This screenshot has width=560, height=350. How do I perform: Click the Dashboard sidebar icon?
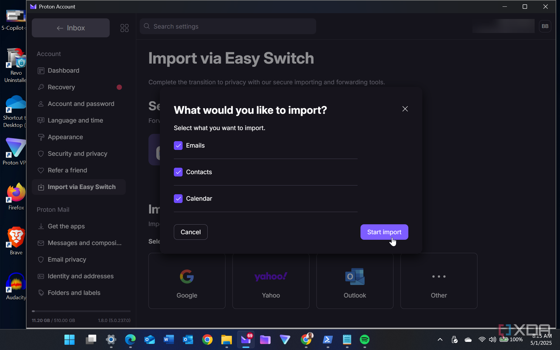click(41, 71)
